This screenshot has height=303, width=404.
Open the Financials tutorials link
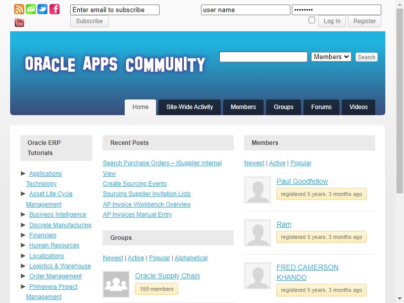(x=43, y=235)
